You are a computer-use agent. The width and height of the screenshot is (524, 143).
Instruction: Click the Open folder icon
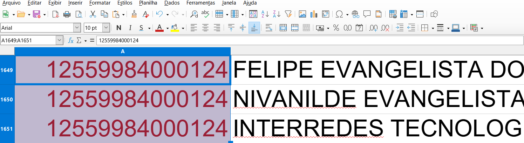pyautogui.click(x=21, y=14)
